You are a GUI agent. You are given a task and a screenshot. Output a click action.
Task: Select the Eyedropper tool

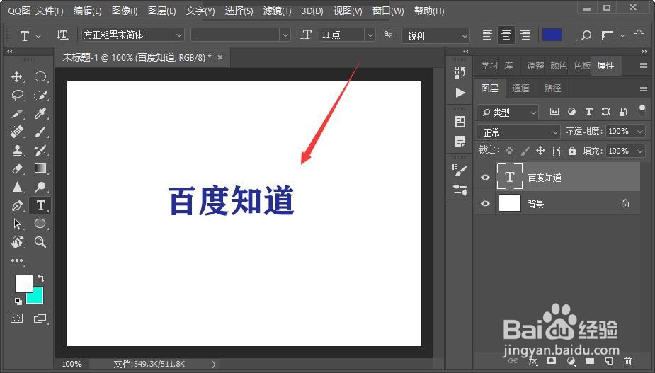click(x=40, y=113)
